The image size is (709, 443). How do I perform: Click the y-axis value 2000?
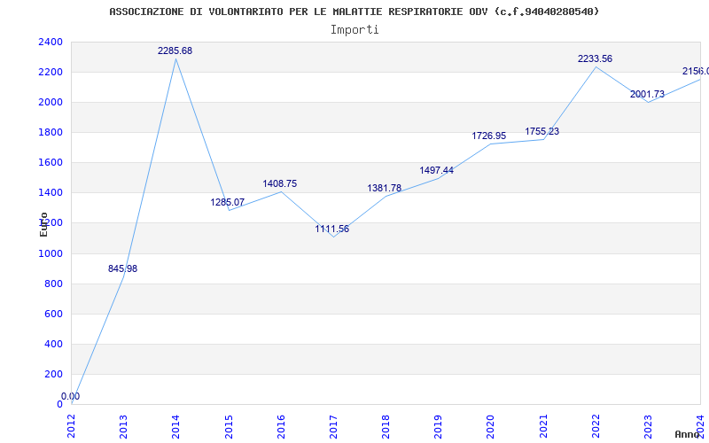51,103
